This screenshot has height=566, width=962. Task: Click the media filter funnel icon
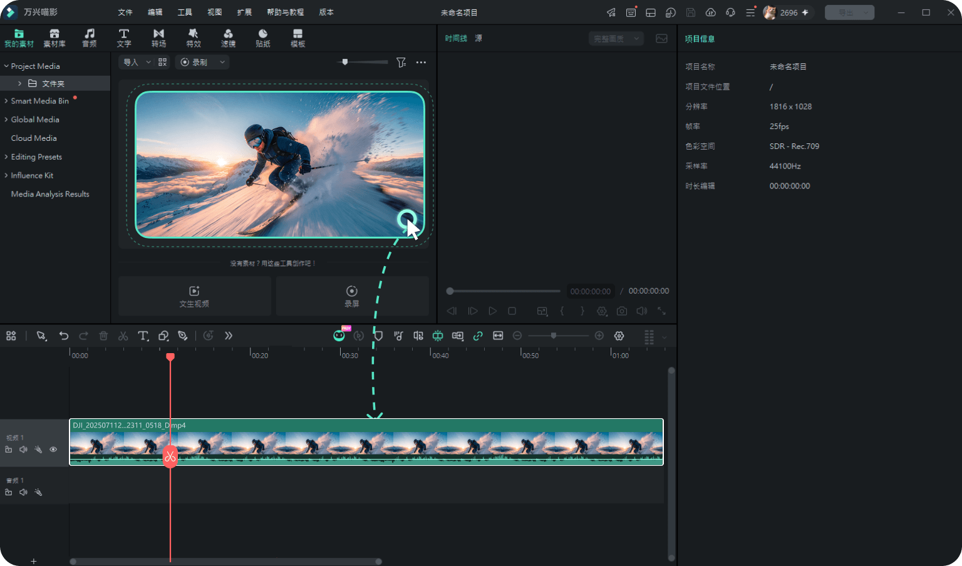pyautogui.click(x=401, y=62)
